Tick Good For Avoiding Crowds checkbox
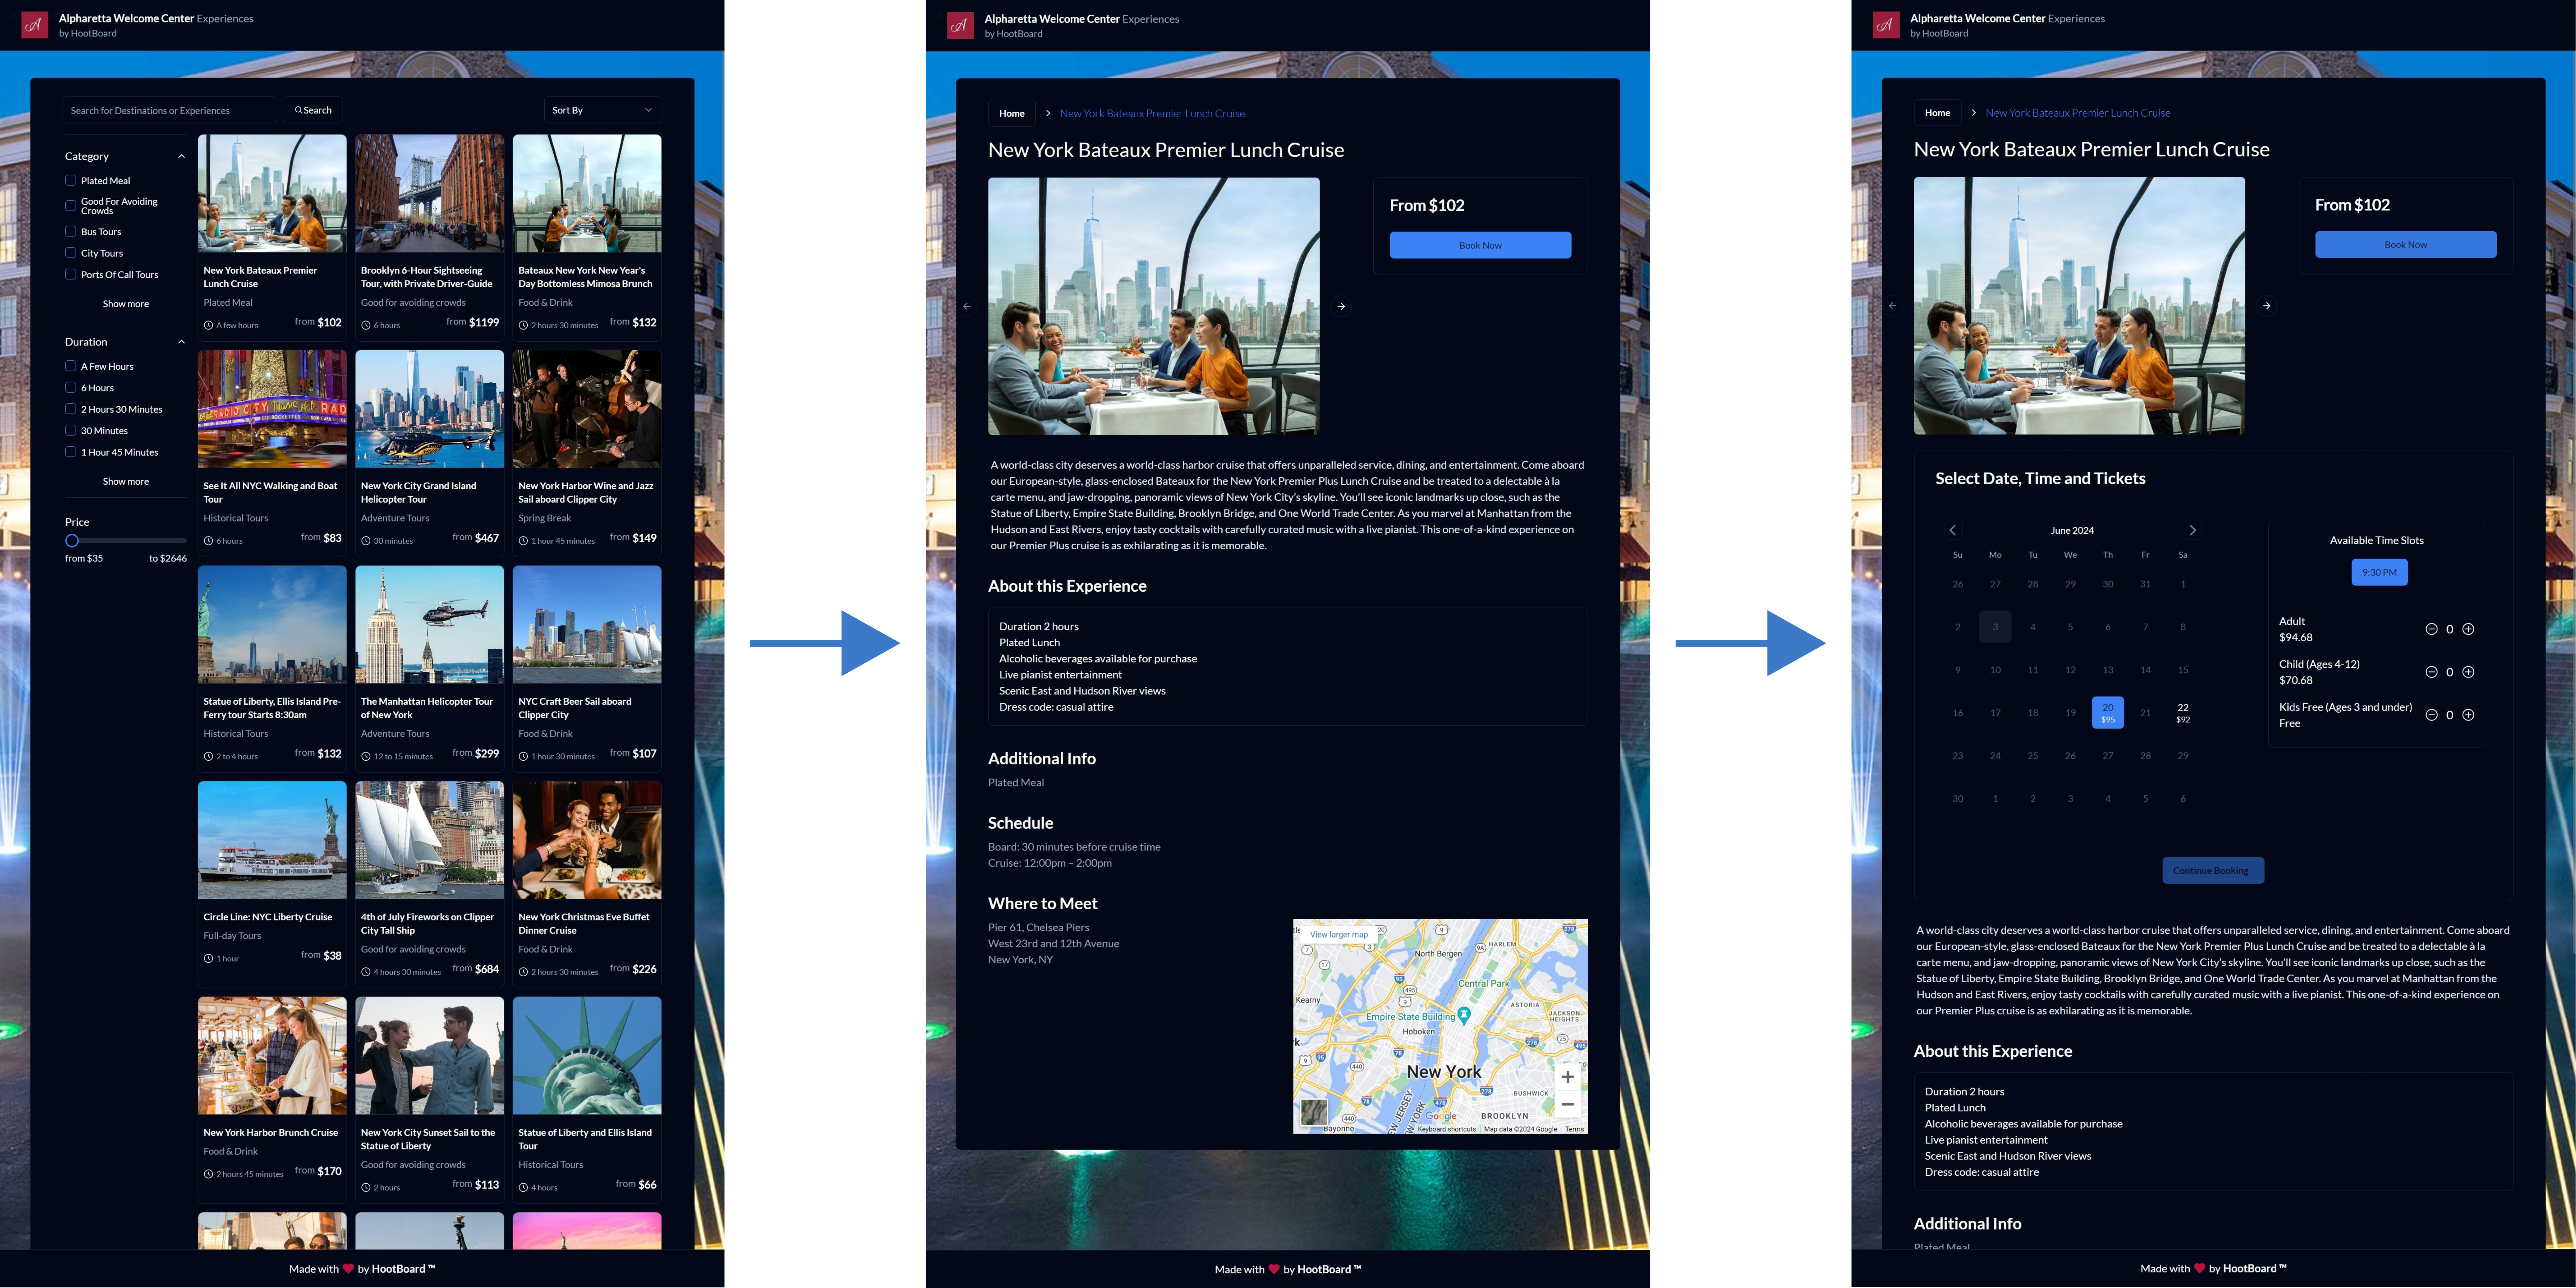The image size is (2576, 1288). [x=71, y=206]
